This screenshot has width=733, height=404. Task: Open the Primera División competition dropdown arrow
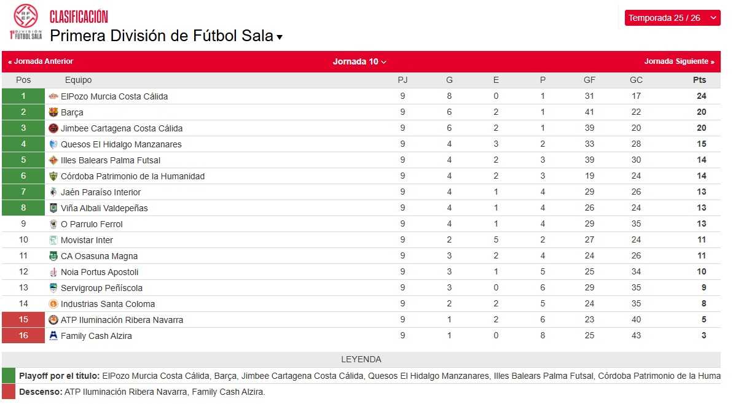(280, 37)
